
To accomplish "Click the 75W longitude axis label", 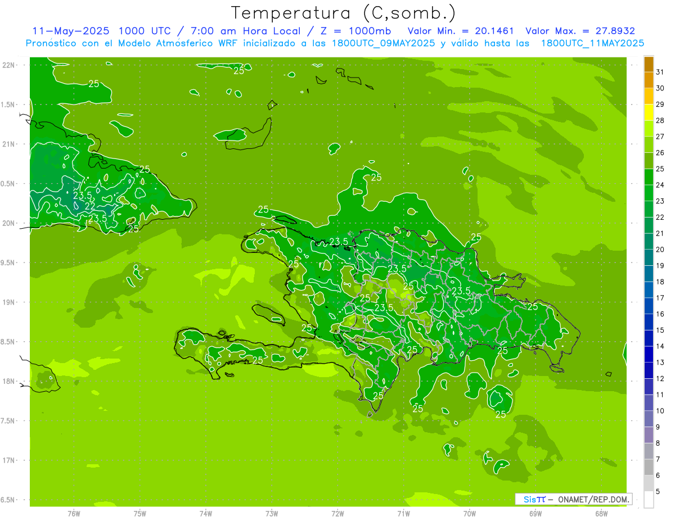I will tap(139, 514).
